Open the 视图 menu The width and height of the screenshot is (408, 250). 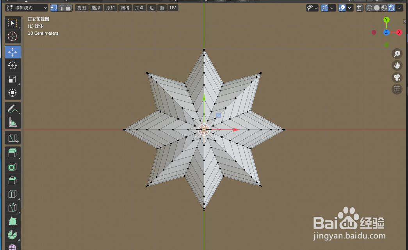(x=81, y=7)
